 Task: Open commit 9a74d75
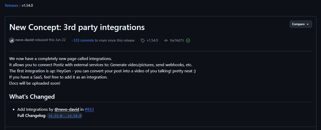(x=177, y=40)
